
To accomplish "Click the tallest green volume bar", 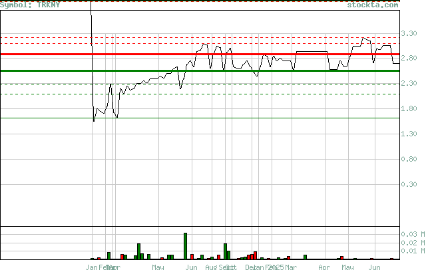I will 186,246.
